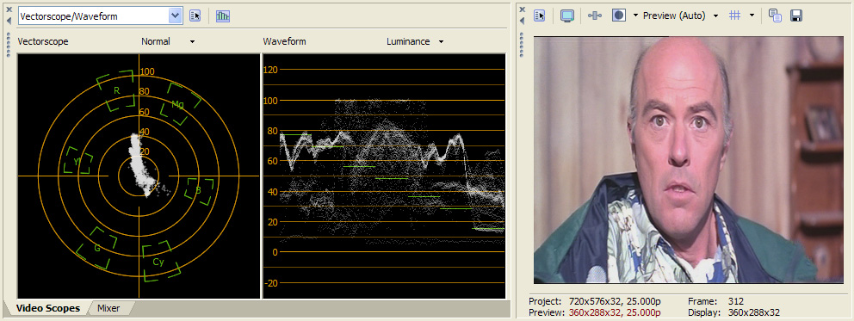Toggle Update Scopes While Playing icon
854x321 pixels.
pos(223,16)
